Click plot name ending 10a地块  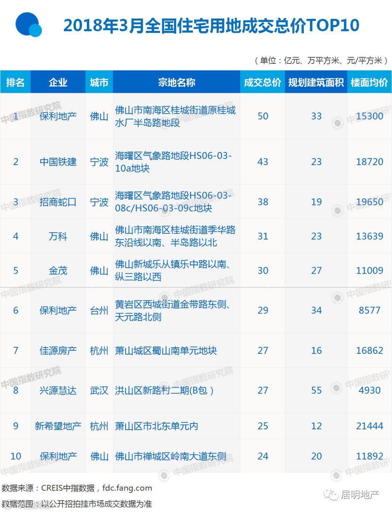tap(173, 162)
